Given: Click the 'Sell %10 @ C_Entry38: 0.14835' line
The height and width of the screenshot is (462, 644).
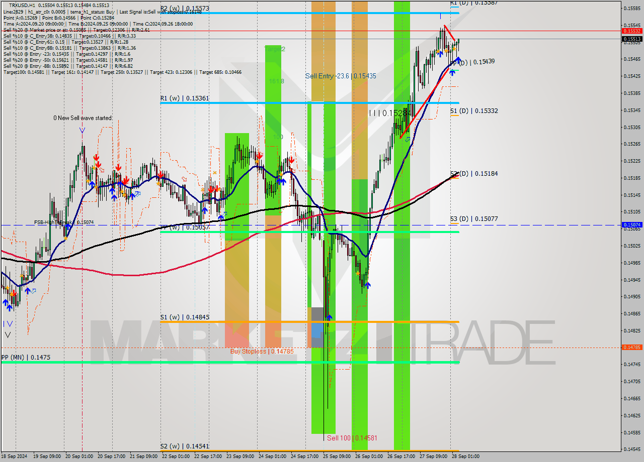Looking at the screenshot, I should pyautogui.click(x=69, y=36).
